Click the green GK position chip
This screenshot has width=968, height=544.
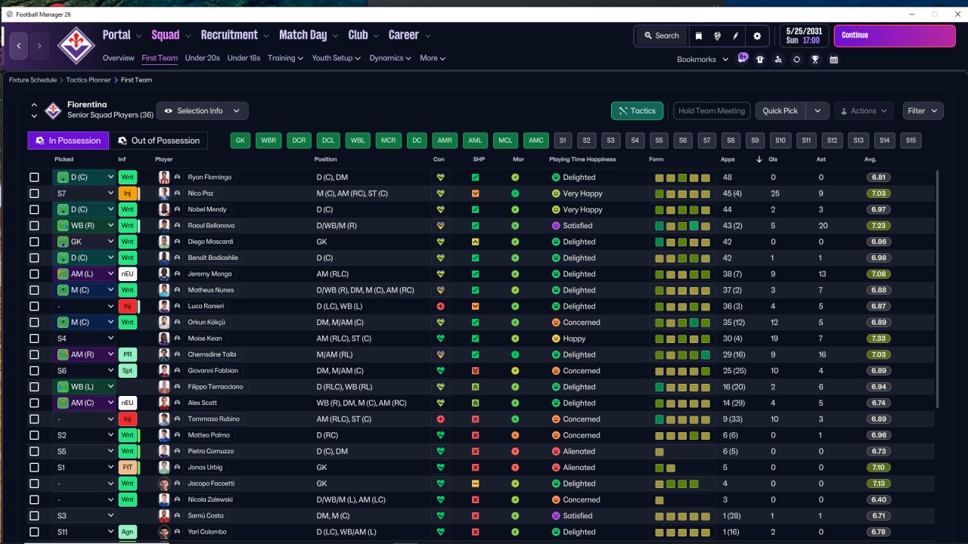[x=241, y=141]
